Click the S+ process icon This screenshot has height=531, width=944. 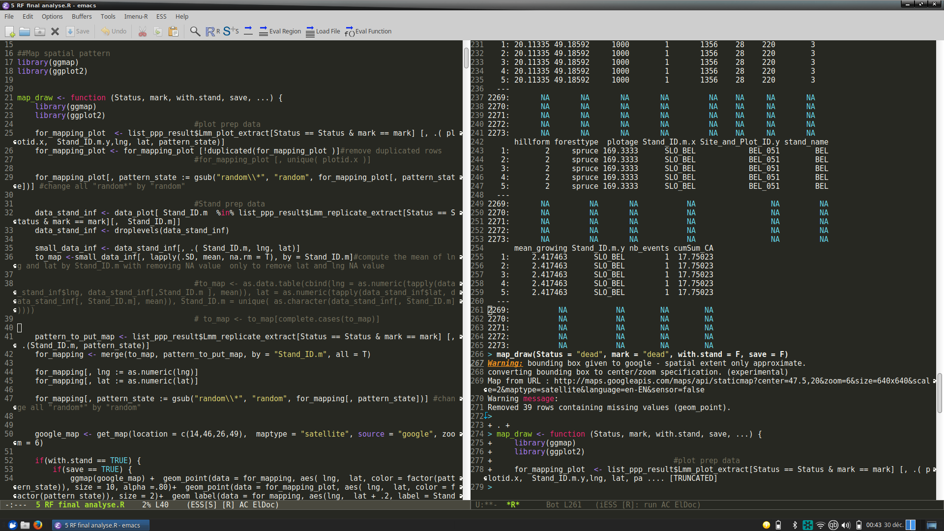click(x=230, y=31)
